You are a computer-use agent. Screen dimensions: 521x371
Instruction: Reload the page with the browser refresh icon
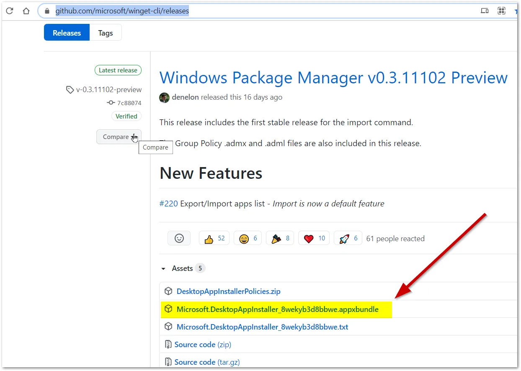(9, 11)
